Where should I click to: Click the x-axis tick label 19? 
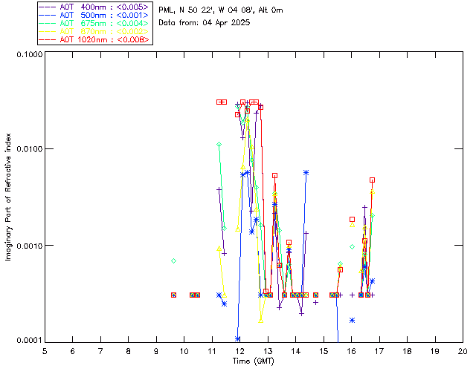point(435,351)
